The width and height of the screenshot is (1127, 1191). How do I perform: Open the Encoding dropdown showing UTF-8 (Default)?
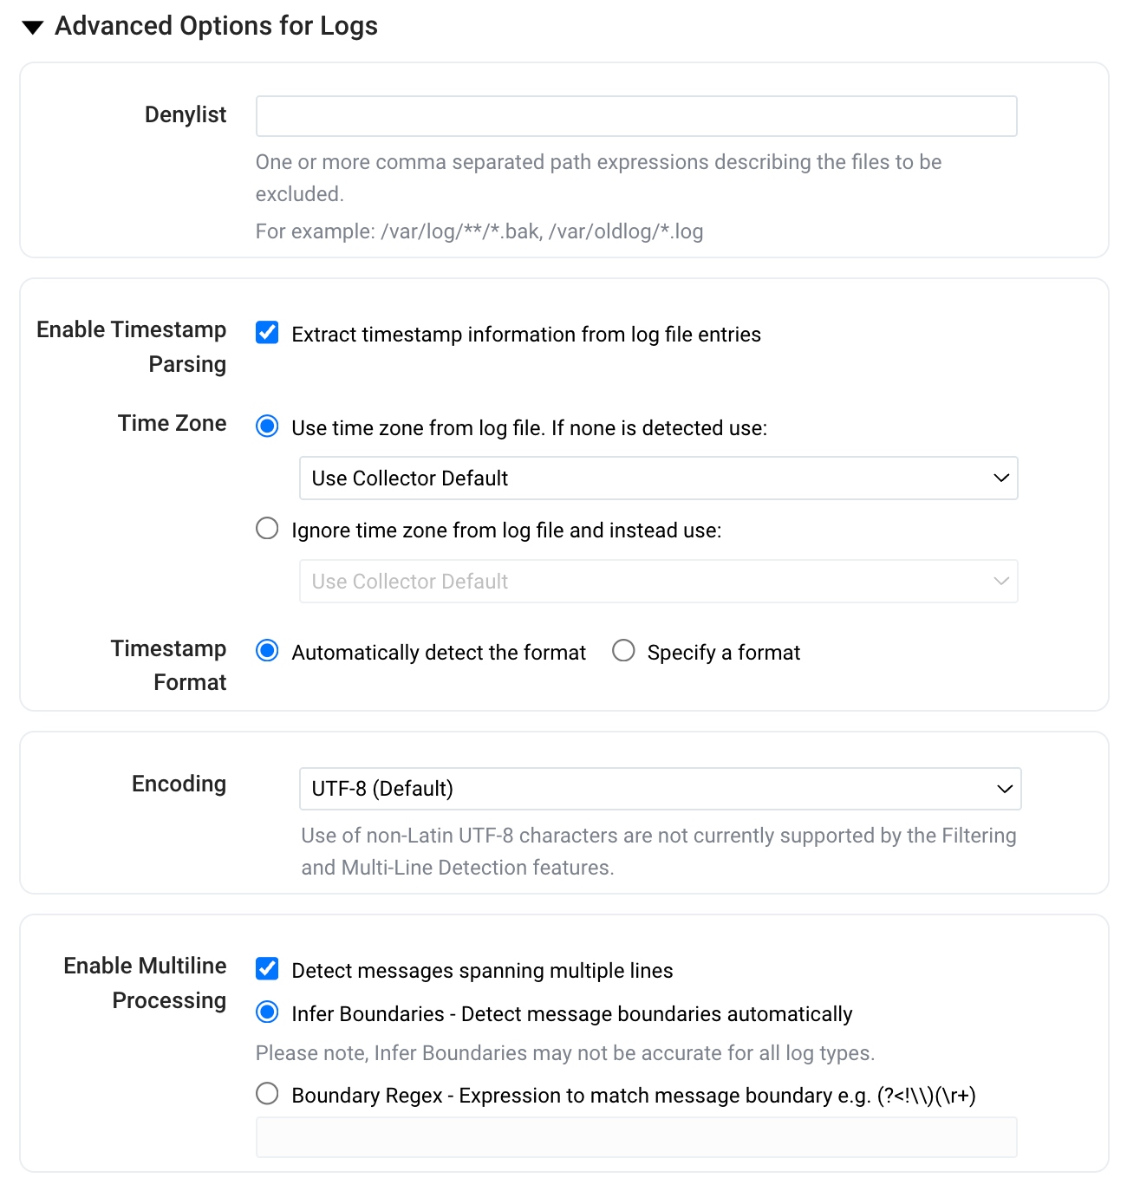click(661, 789)
